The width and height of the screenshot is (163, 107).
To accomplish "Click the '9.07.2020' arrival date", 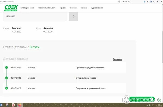I will point(48,32).
